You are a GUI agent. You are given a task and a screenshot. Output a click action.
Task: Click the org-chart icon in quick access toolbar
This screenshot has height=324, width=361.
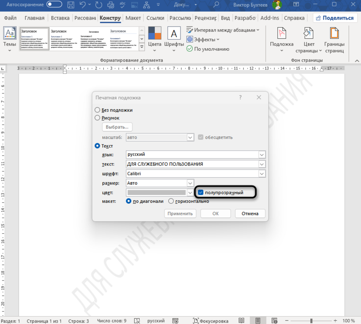click(x=146, y=5)
